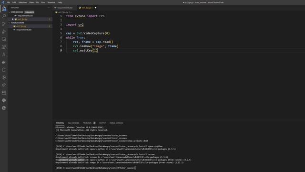Viewport: 305px width, 172px height.
Task: Click code line 'while True:'
Action: (x=75, y=38)
